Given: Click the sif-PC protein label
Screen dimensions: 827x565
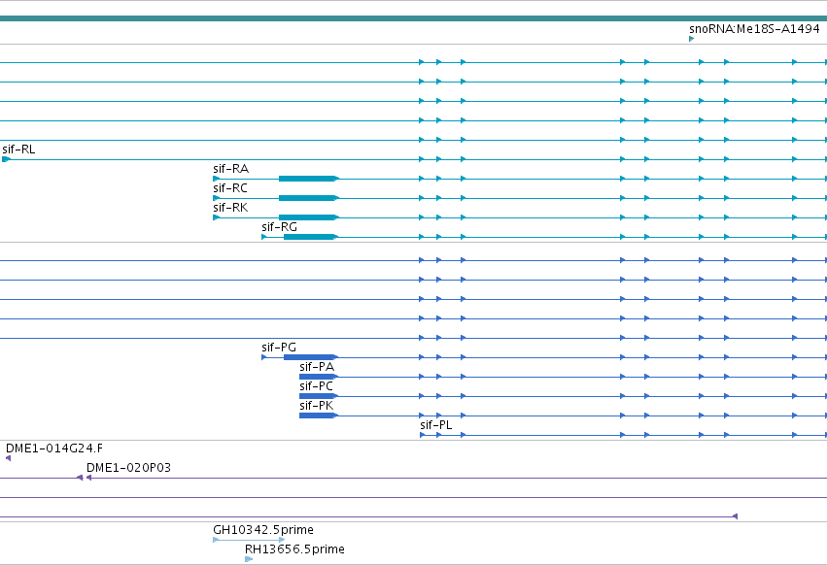Looking at the screenshot, I should pyautogui.click(x=317, y=386).
